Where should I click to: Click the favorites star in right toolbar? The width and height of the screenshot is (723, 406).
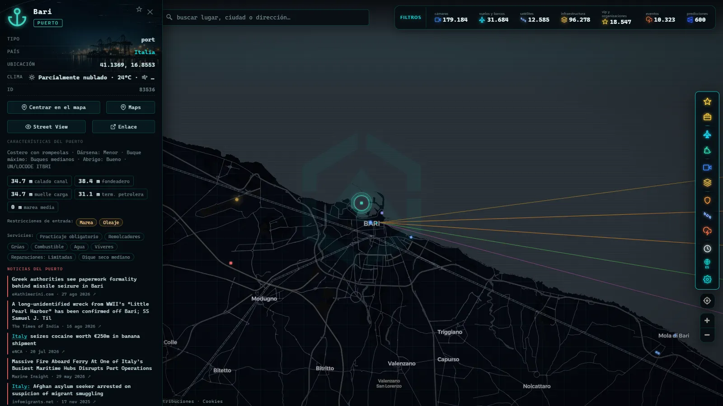click(x=707, y=101)
